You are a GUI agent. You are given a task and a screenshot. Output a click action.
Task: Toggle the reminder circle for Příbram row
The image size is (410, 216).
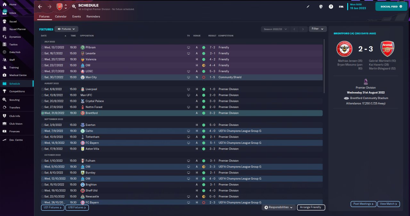43,47
